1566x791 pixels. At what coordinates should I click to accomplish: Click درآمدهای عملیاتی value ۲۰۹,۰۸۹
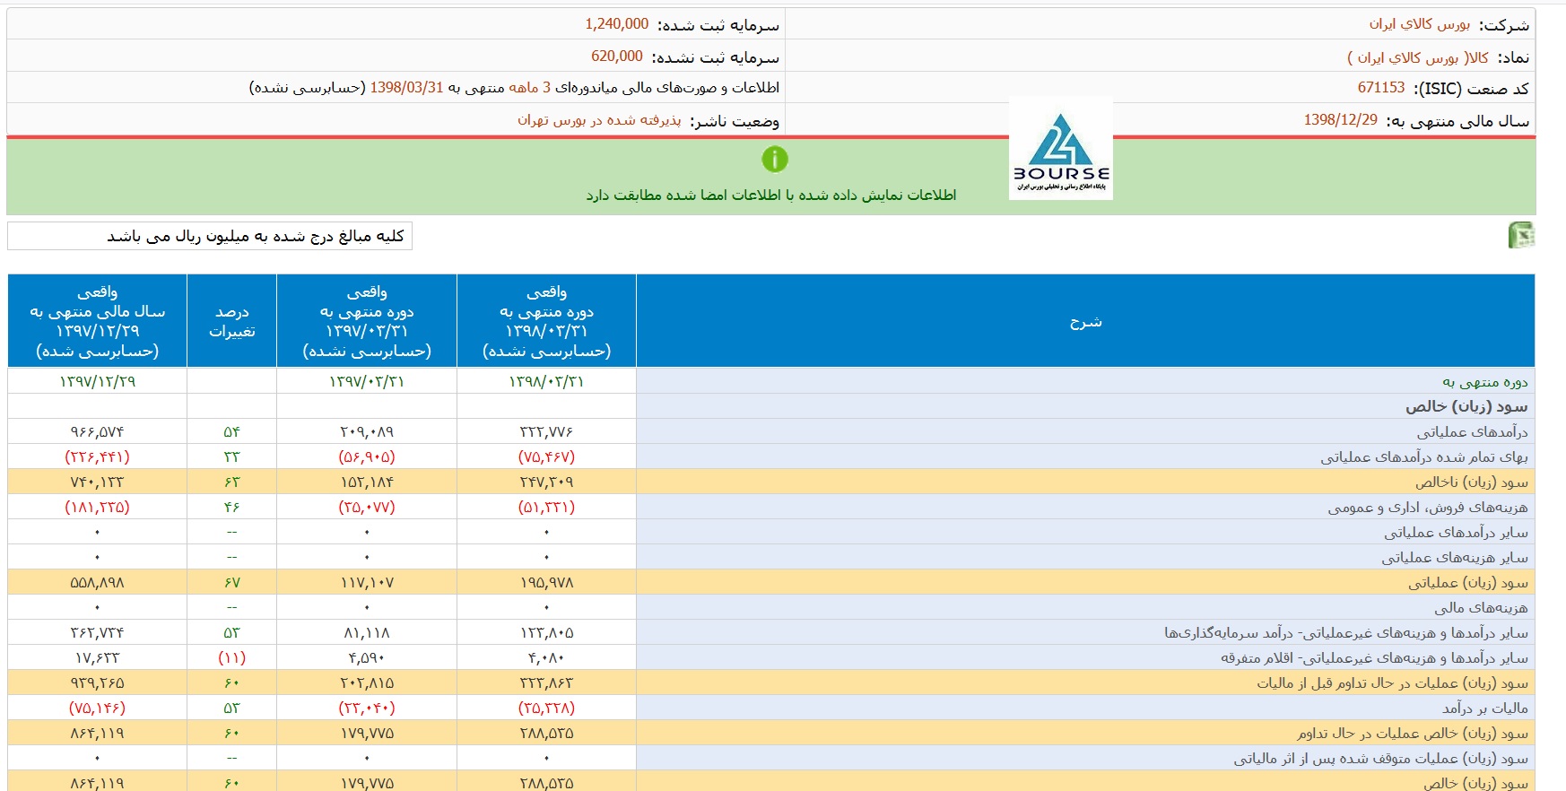pyautogui.click(x=367, y=432)
